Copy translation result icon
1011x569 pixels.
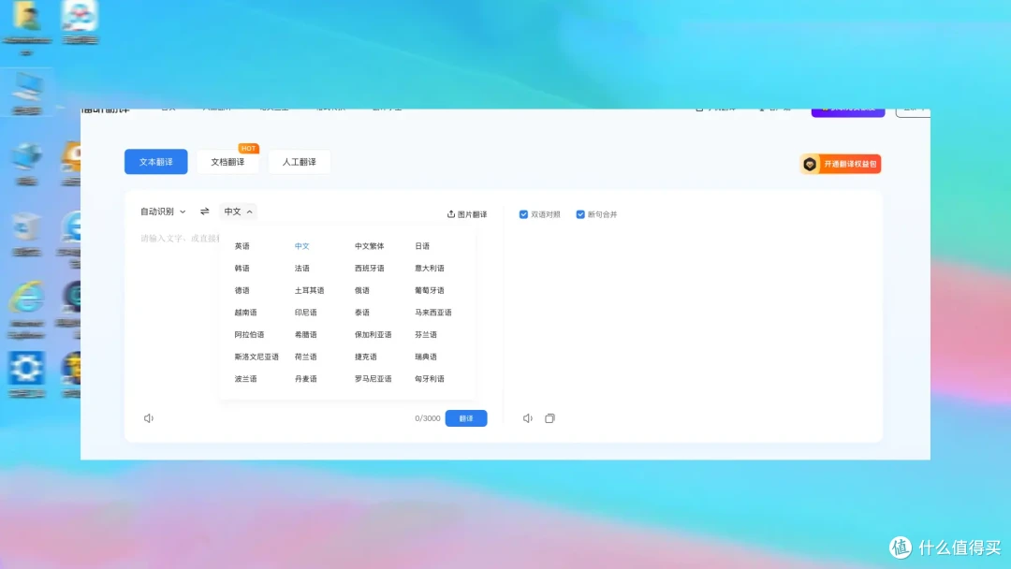pyautogui.click(x=549, y=418)
